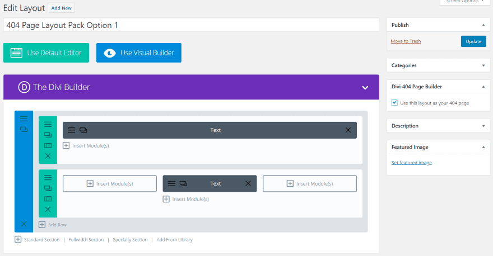Delete the second-row Text module
Screen dimensions: 493x256
coord(248,183)
